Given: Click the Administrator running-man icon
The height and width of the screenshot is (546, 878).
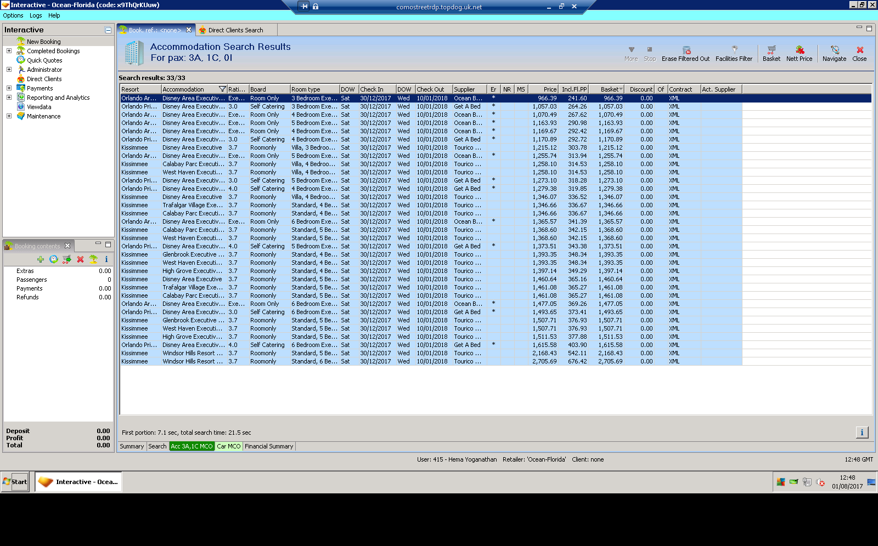Looking at the screenshot, I should tap(21, 69).
